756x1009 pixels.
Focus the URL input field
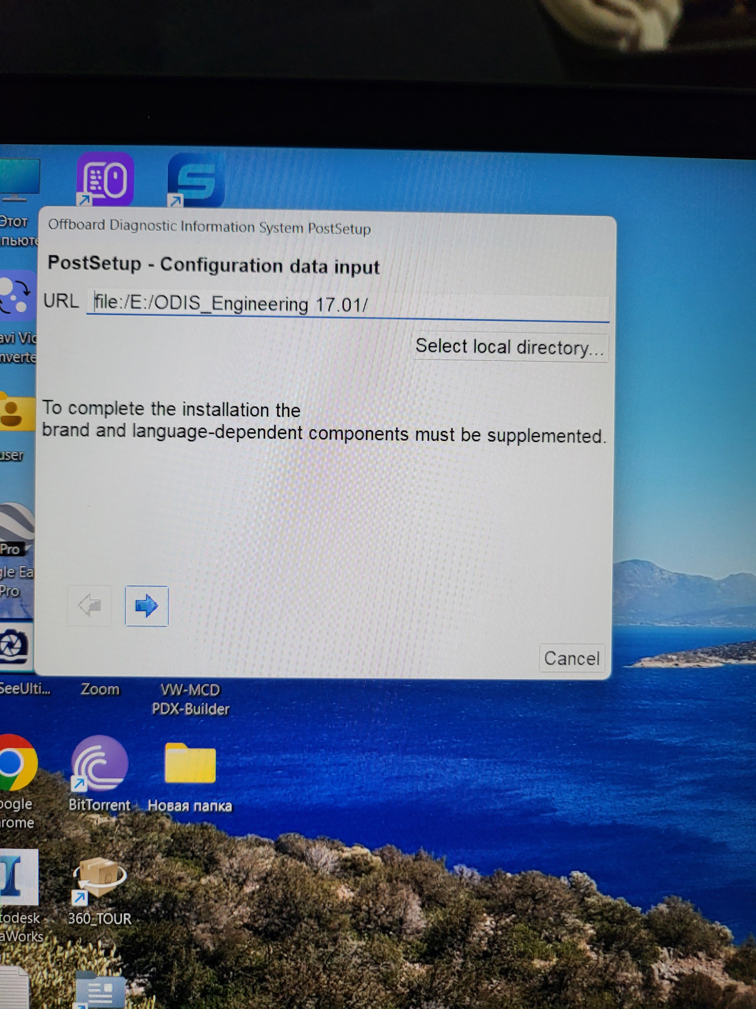pyautogui.click(x=346, y=304)
